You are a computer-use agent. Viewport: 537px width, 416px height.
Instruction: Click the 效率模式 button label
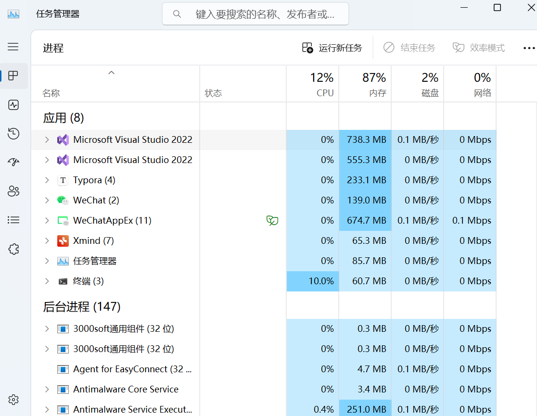[x=487, y=48]
